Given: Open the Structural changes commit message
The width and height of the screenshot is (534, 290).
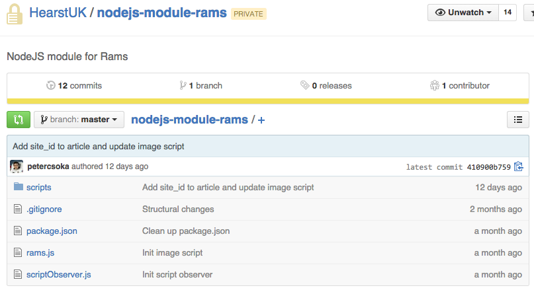Looking at the screenshot, I should click(x=178, y=209).
